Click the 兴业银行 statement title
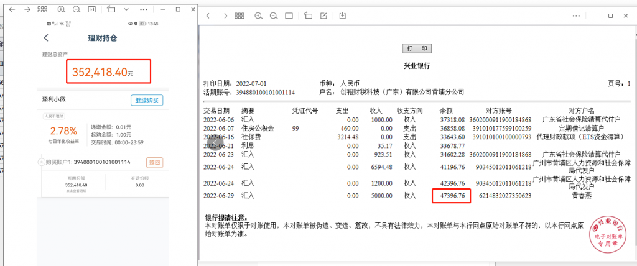637x266 pixels. [x=417, y=66]
